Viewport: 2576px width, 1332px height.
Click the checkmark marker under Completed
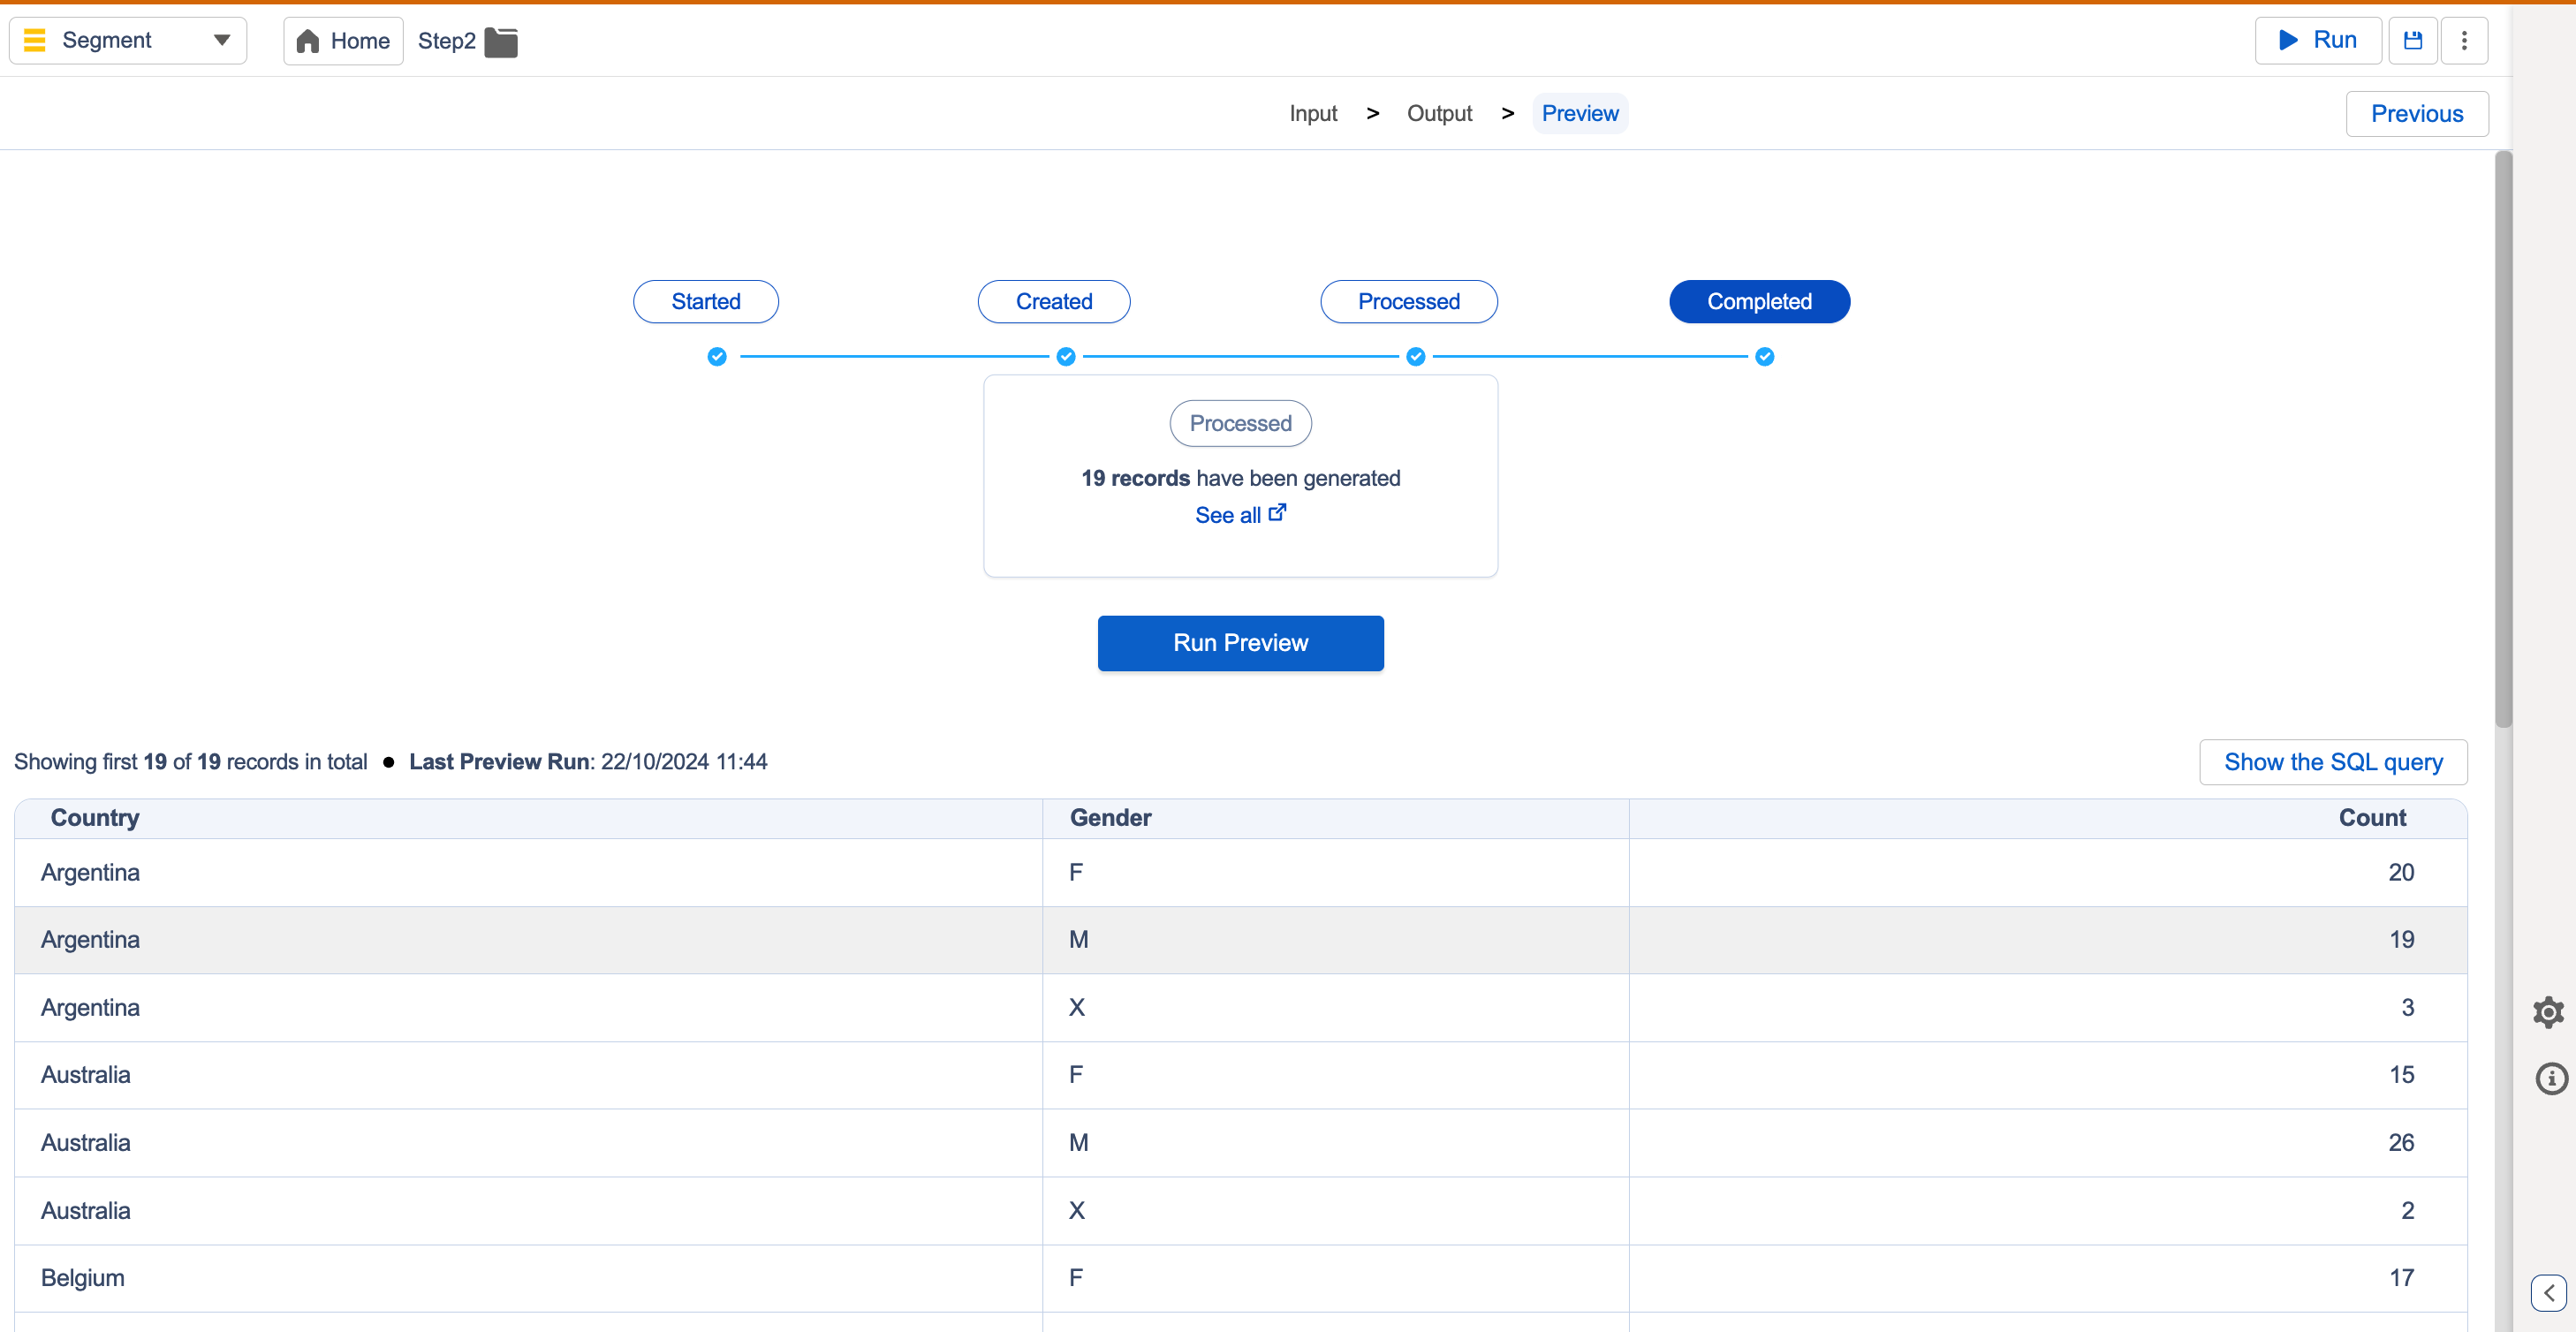coord(1764,356)
